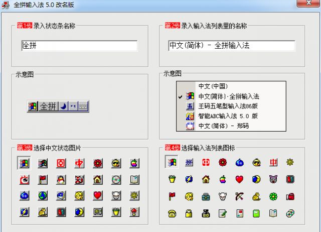The image size is (321, 232).
Task: Choose the QQ penguin status picture
Action: [x=61, y=180]
